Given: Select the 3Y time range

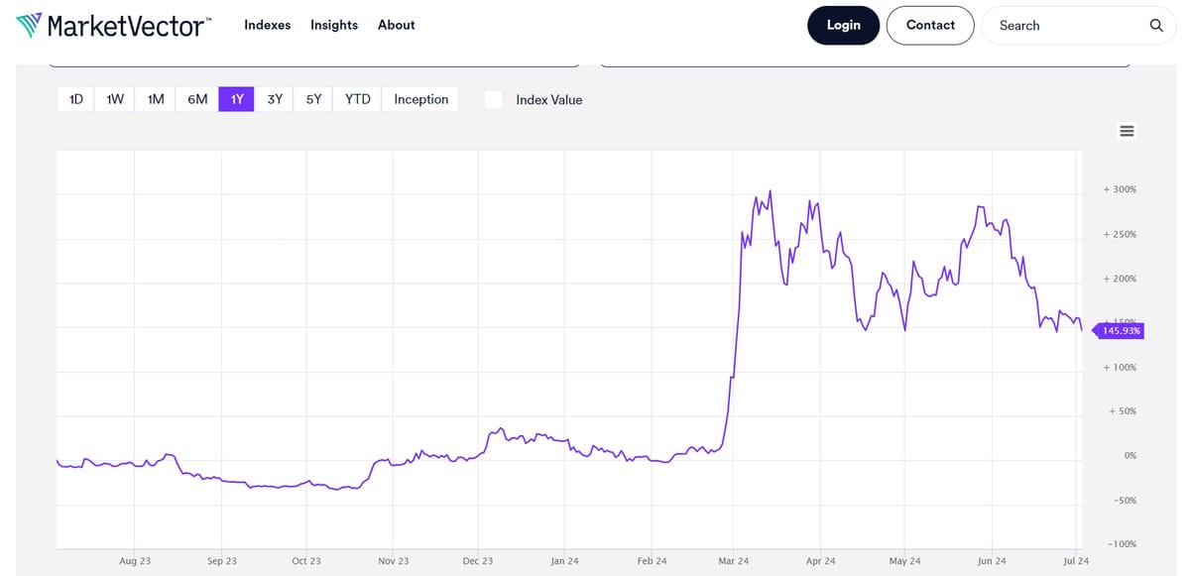Looking at the screenshot, I should click(275, 99).
